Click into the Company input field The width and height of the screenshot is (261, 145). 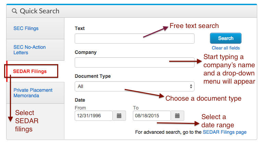[x=135, y=62]
